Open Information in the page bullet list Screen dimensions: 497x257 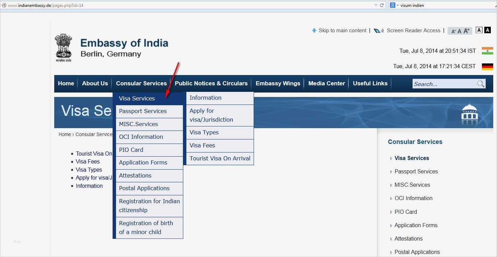click(89, 186)
